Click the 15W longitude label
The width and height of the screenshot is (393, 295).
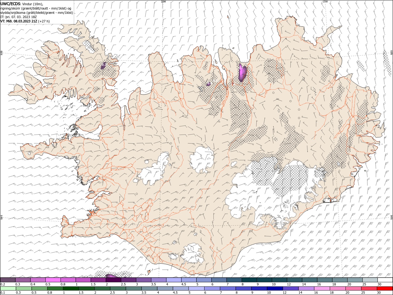[x=325, y=2]
